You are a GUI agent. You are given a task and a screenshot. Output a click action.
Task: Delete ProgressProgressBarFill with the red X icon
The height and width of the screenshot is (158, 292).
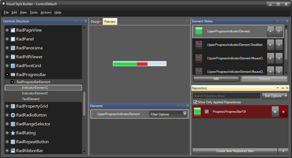tap(283, 112)
